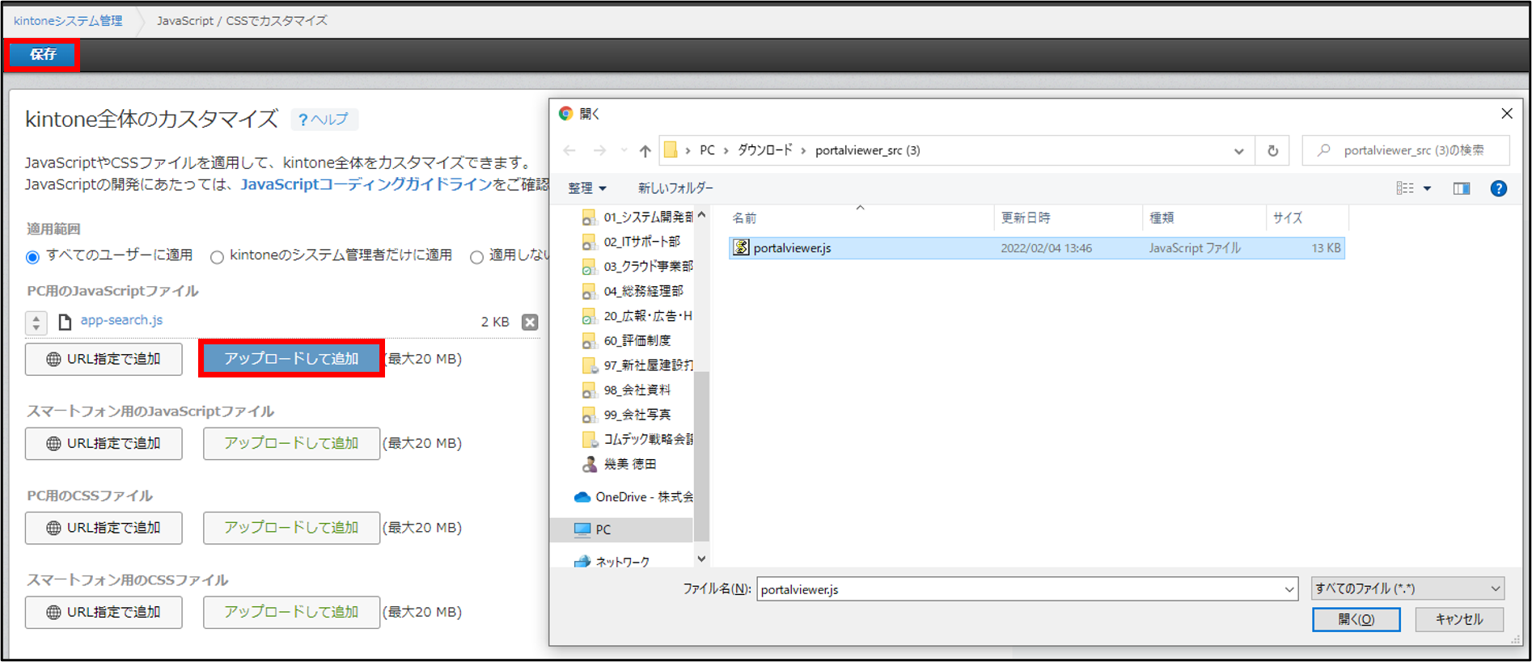Viewport: 1532px width, 662px height.
Task: Click the reorder arrows beside app-search.js
Action: (x=36, y=323)
